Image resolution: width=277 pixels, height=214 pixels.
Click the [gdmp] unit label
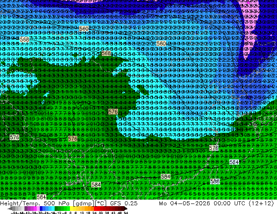83,204
